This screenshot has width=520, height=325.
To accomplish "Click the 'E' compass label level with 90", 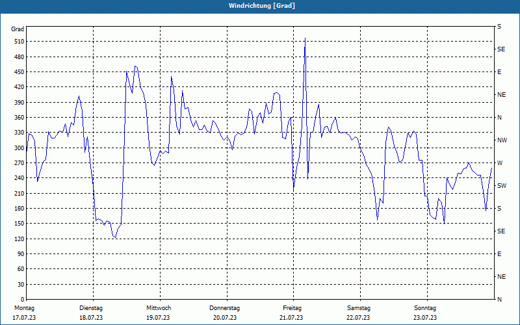I will pos(499,254).
